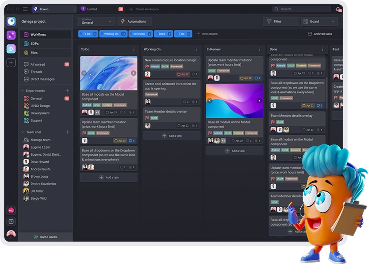Collapse the Departments section
This screenshot has height=264, width=368.
click(x=22, y=91)
